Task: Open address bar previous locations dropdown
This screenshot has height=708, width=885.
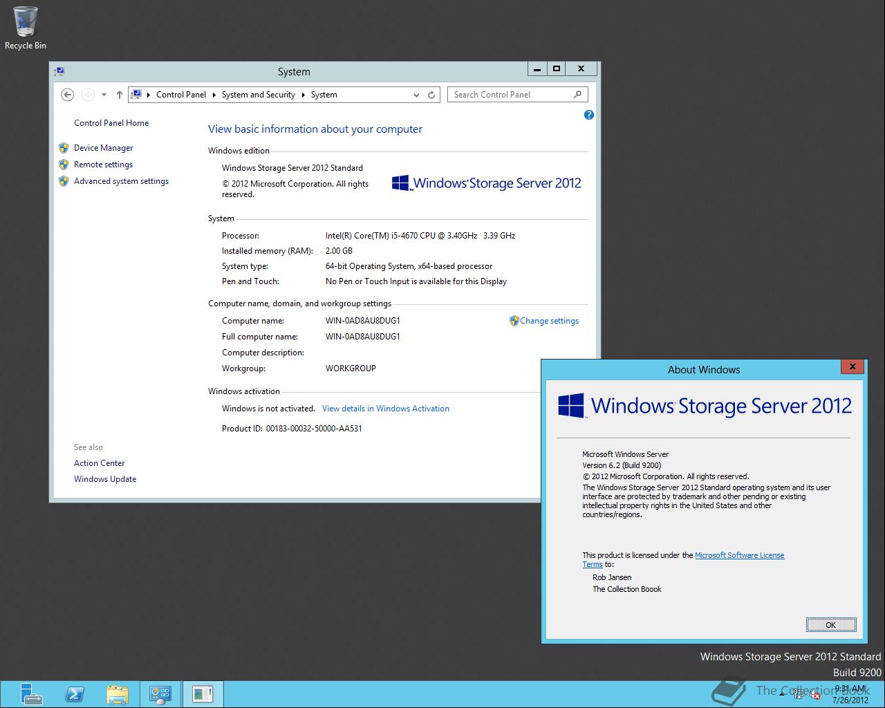Action: pyautogui.click(x=416, y=95)
